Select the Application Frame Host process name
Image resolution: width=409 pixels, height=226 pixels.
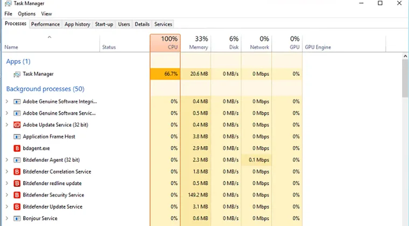tap(49, 137)
